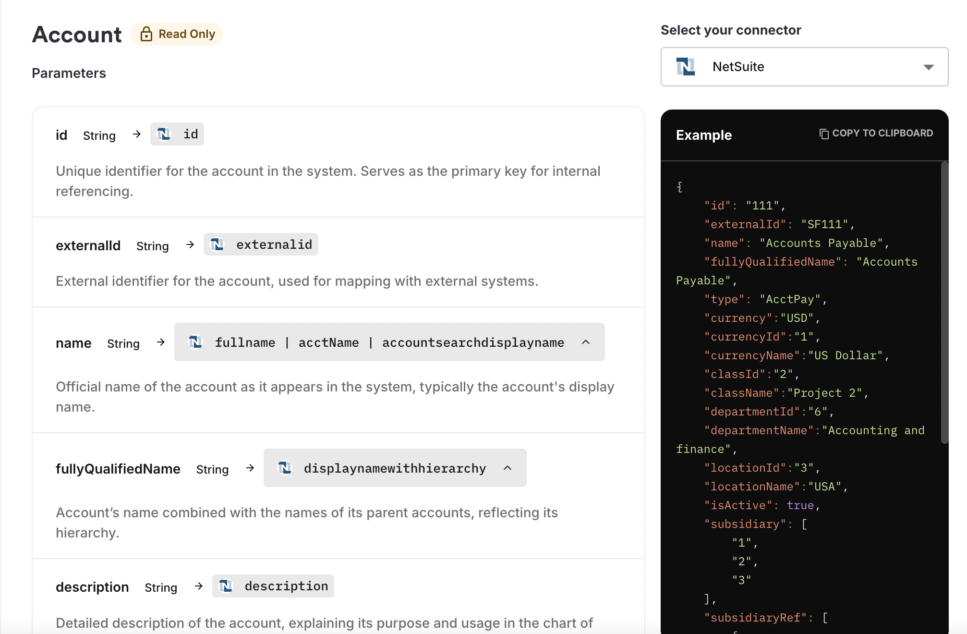Click the Example panel scrollbar
Viewport: 967px width, 634px height.
(x=944, y=303)
